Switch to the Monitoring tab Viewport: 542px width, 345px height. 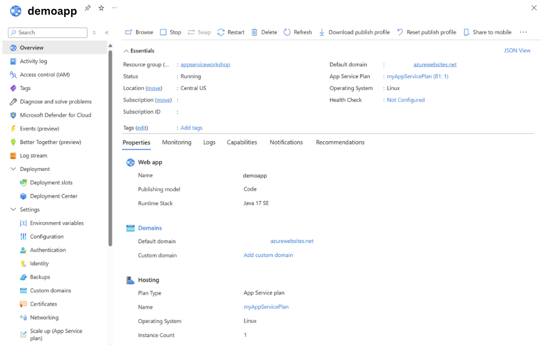coord(176,142)
